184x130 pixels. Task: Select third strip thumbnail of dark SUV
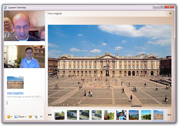click(84, 115)
